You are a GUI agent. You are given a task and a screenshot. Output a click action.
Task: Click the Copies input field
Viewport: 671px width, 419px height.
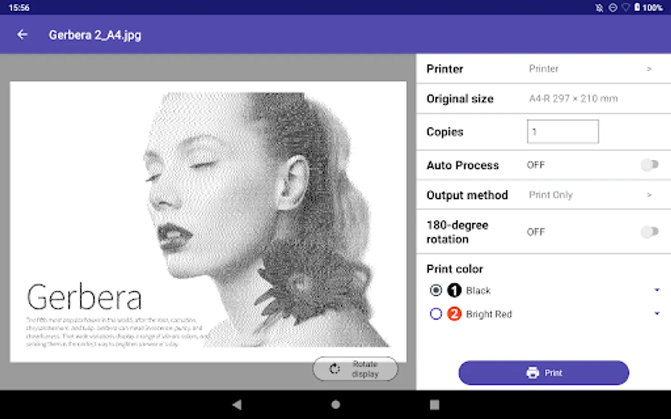click(563, 131)
